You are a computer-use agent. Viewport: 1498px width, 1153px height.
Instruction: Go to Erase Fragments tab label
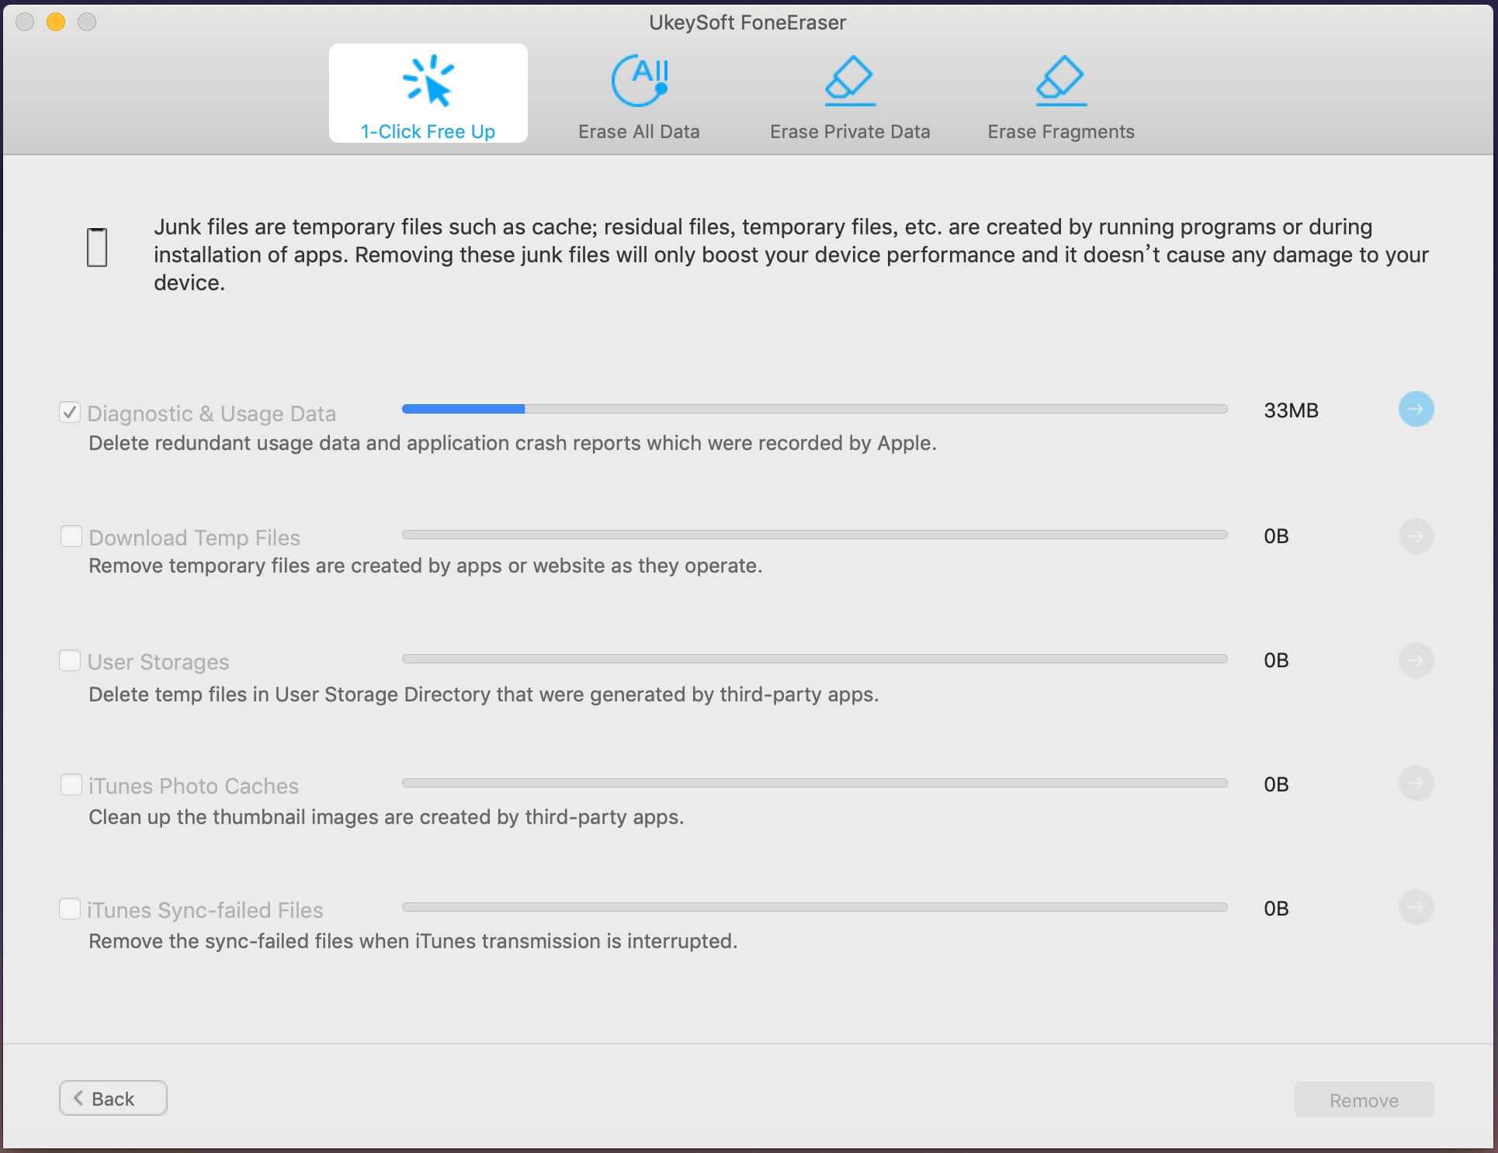1060,132
